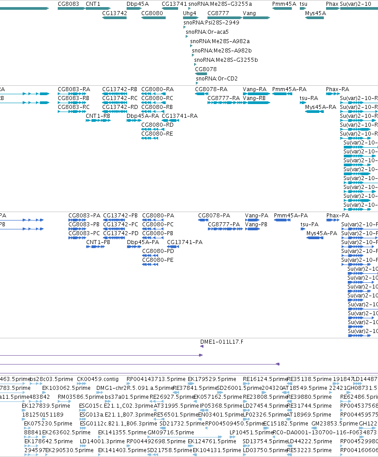Click the Mys45A-RA transcript
The image size is (378, 457).
click(x=314, y=112)
